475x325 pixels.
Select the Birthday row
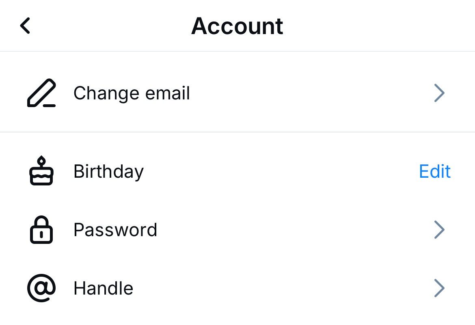point(108,171)
